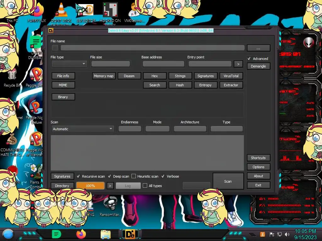Open the Memory map view
Viewport: 322px width, 241px height.
click(104, 76)
